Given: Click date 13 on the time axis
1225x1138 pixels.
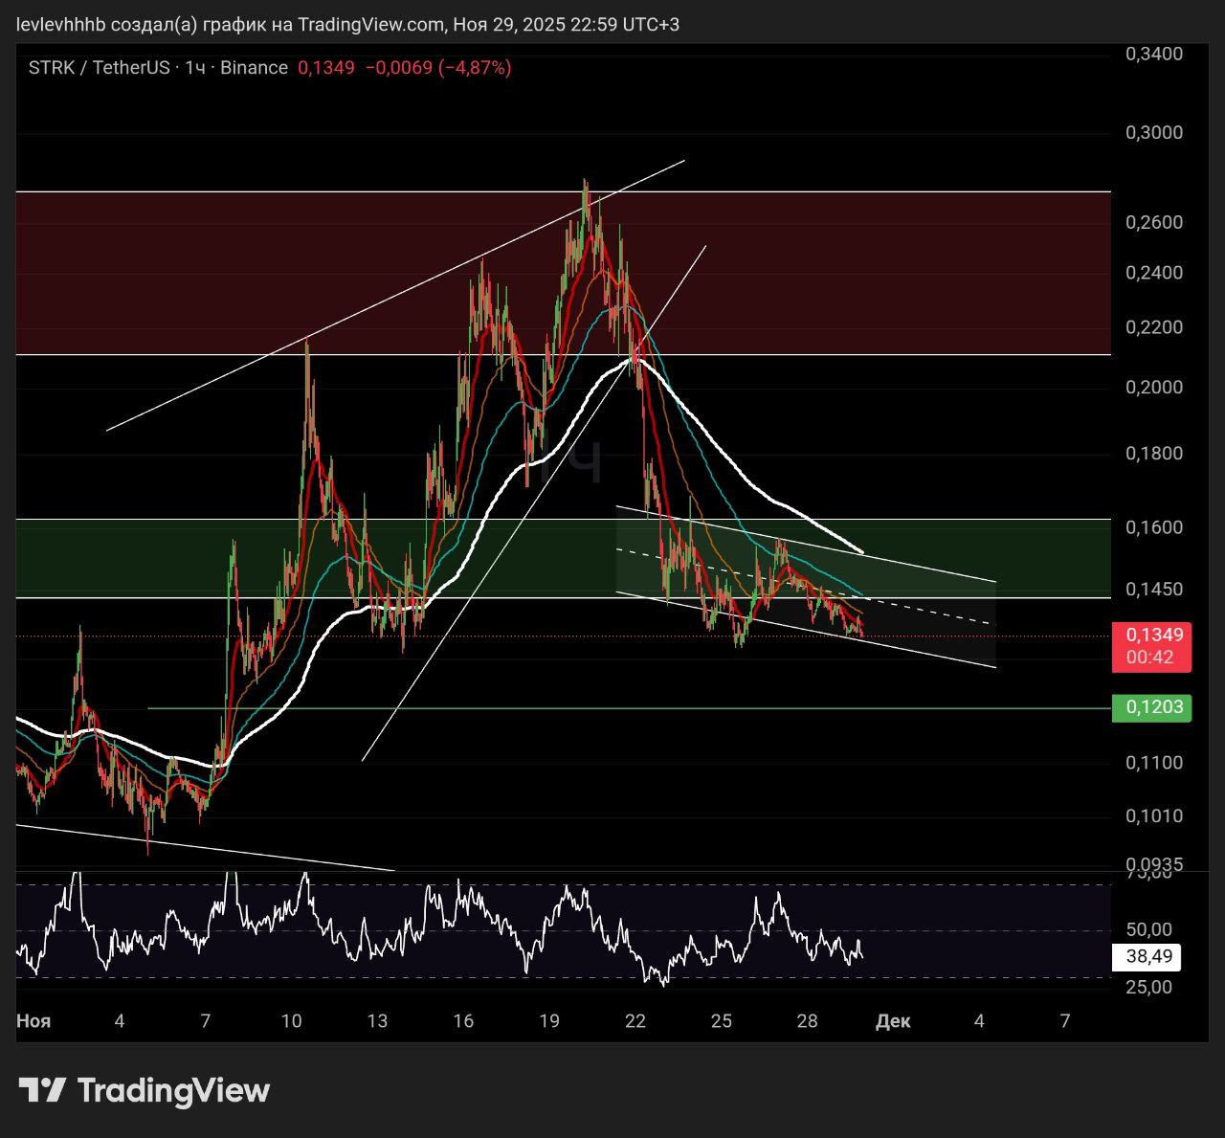Looking at the screenshot, I should [377, 1021].
